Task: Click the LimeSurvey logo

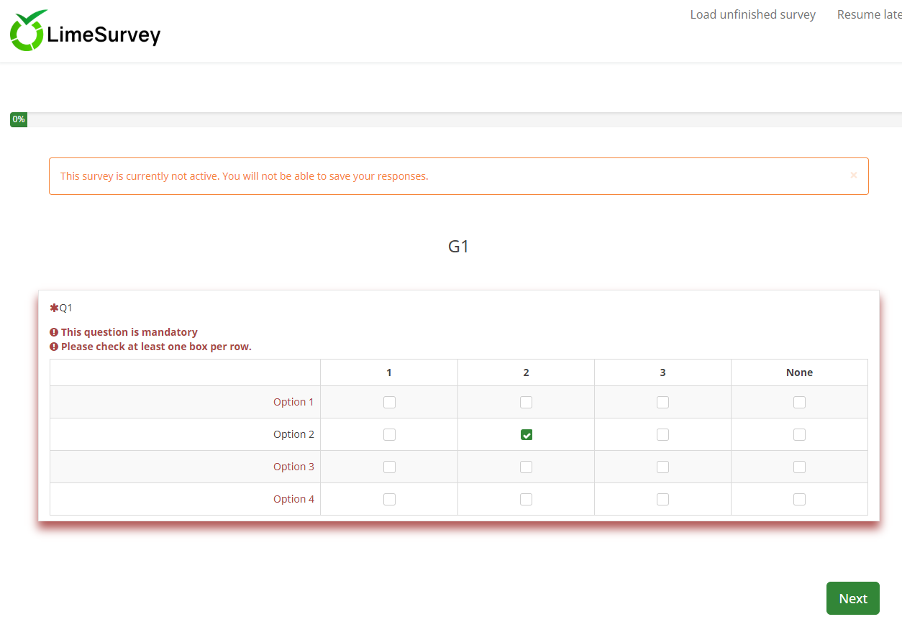Action: (85, 31)
